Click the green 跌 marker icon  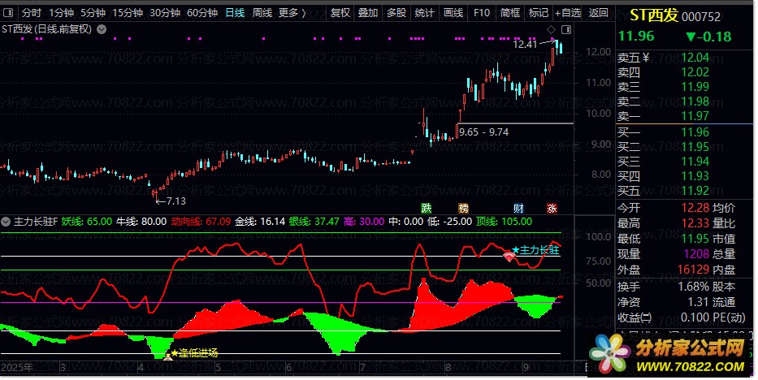(x=426, y=209)
